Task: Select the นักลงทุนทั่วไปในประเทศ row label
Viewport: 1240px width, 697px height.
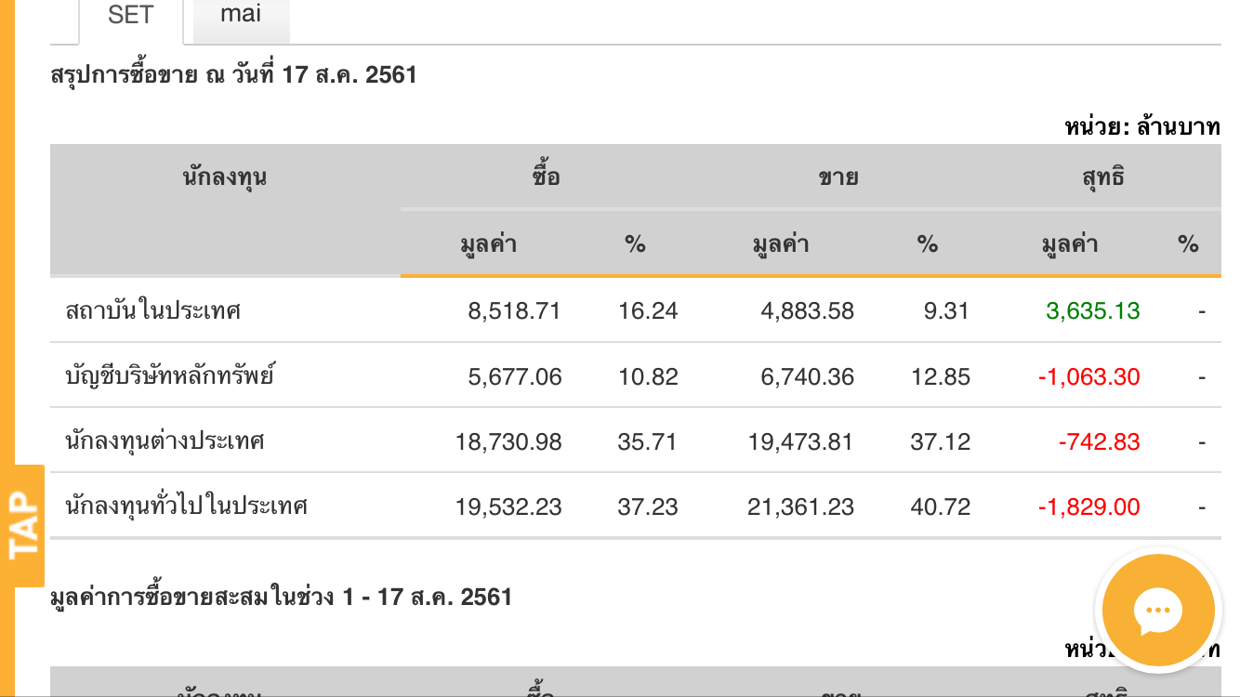Action: pyautogui.click(x=187, y=506)
